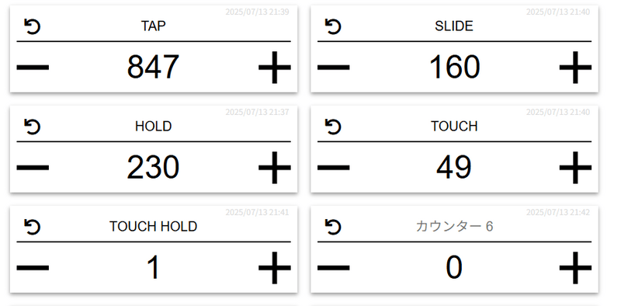
Task: Reset the SLIDE counter
Action: point(333,26)
